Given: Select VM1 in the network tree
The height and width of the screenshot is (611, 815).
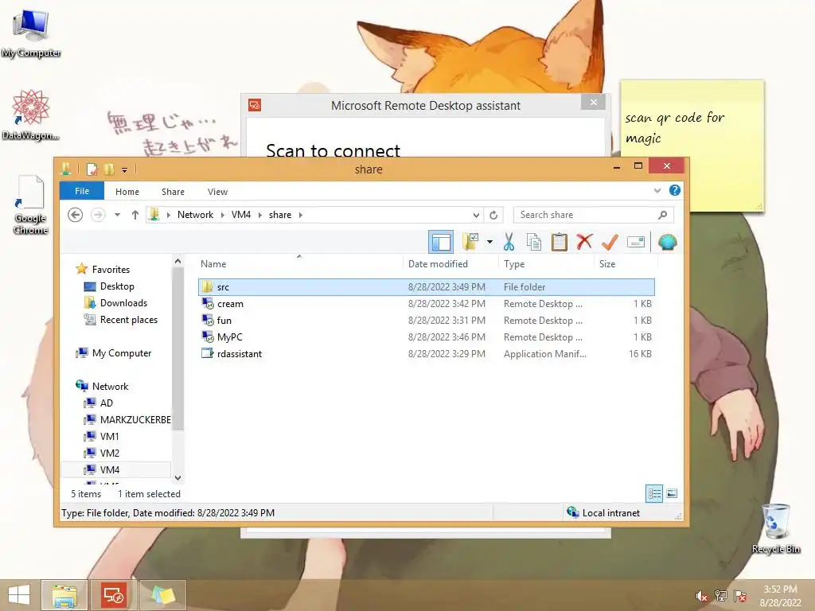Looking at the screenshot, I should pos(102,436).
